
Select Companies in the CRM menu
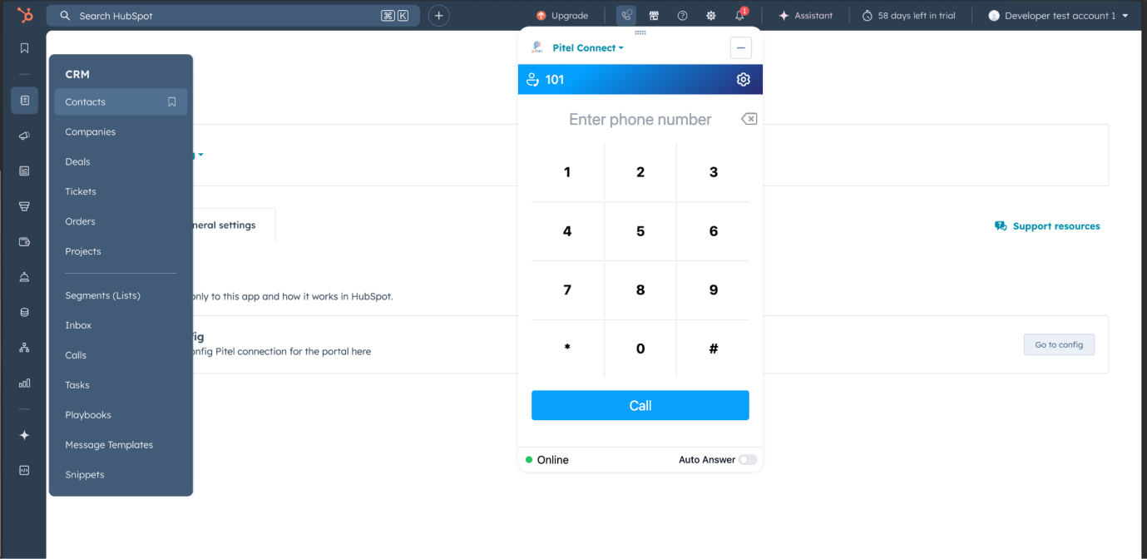coord(90,131)
